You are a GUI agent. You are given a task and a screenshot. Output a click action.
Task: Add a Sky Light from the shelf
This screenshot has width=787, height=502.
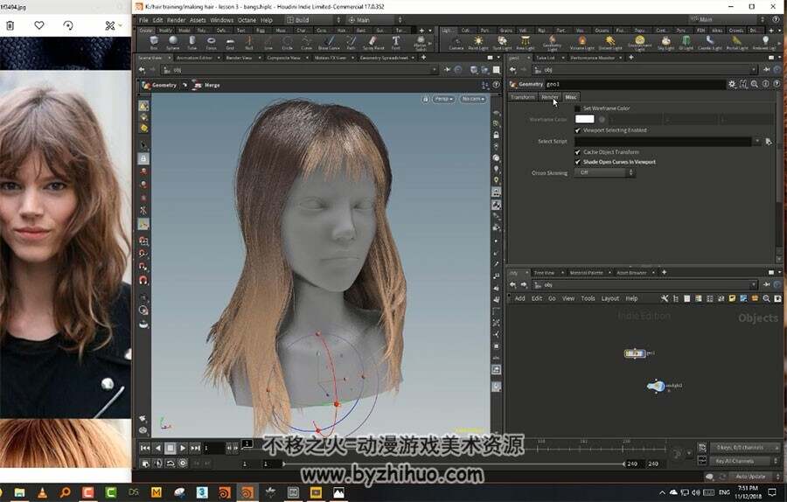(x=665, y=43)
